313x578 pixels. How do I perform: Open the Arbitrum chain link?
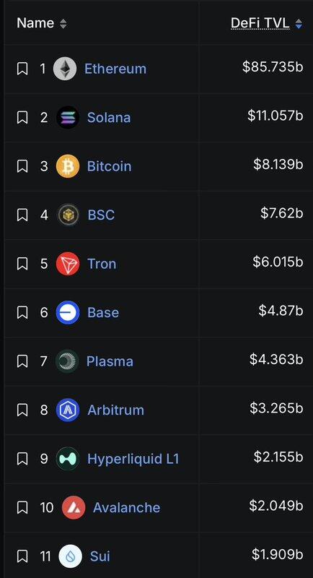116,410
